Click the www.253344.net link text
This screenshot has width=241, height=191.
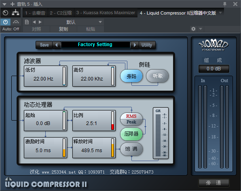coord(59,172)
